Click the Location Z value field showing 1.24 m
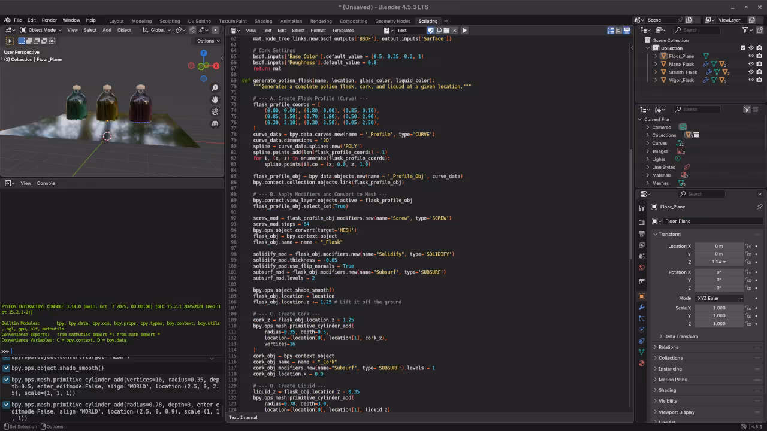 (719, 262)
